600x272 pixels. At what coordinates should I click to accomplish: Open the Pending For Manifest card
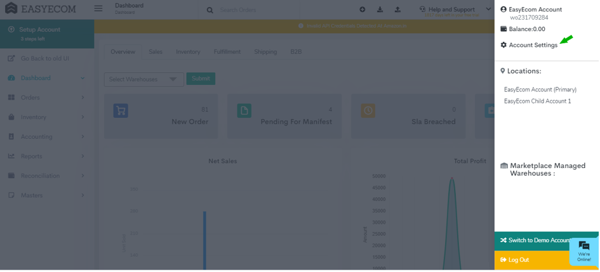[x=284, y=116]
